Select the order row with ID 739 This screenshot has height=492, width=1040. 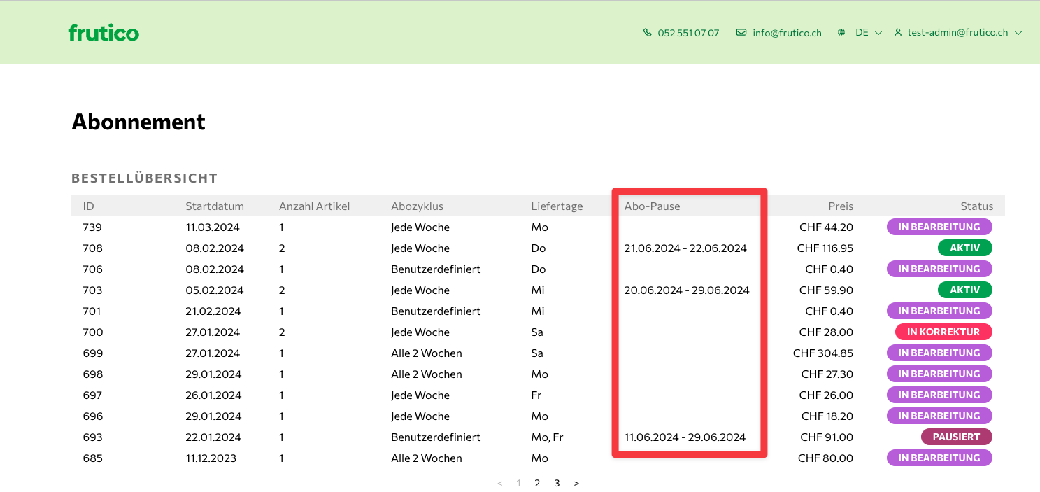point(92,227)
